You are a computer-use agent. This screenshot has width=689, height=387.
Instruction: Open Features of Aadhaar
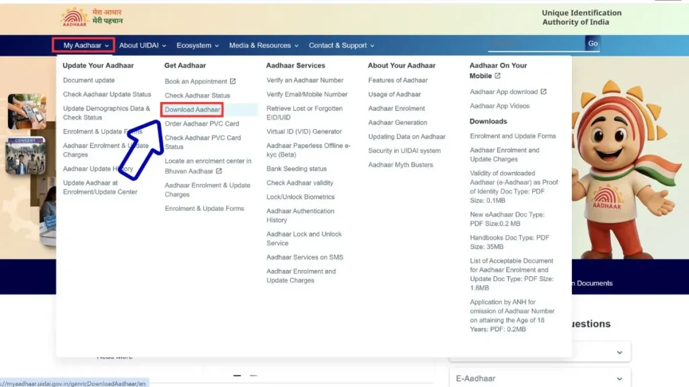pos(398,81)
